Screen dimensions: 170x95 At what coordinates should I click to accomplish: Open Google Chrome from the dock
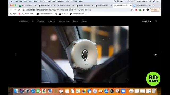[44, 91]
